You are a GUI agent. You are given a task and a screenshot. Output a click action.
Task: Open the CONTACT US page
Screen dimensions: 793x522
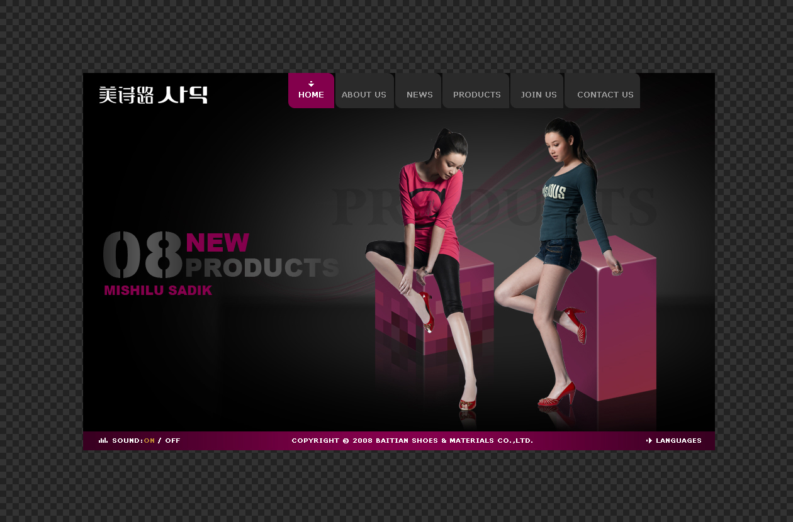(605, 95)
